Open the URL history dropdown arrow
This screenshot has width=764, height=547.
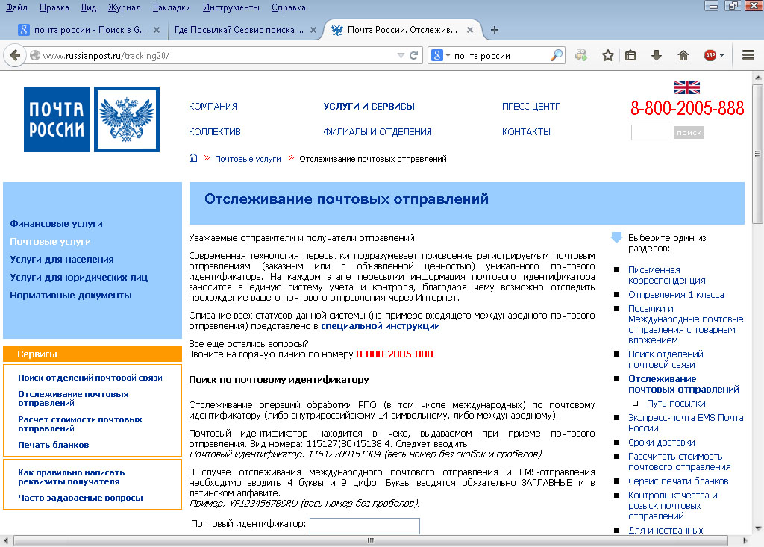click(x=401, y=55)
